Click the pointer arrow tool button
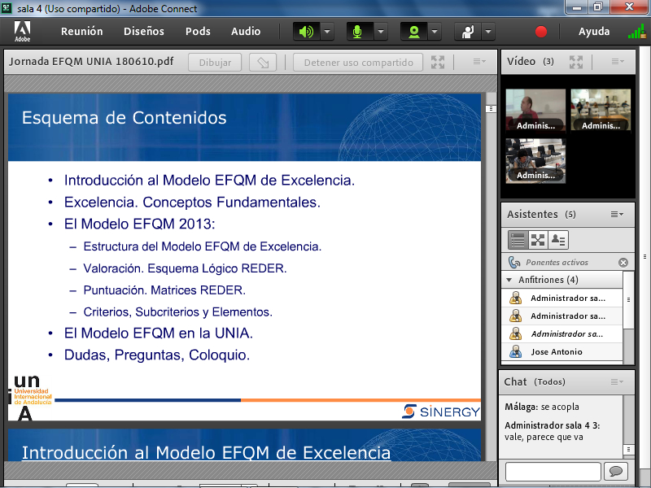The width and height of the screenshot is (651, 488). coord(263,63)
